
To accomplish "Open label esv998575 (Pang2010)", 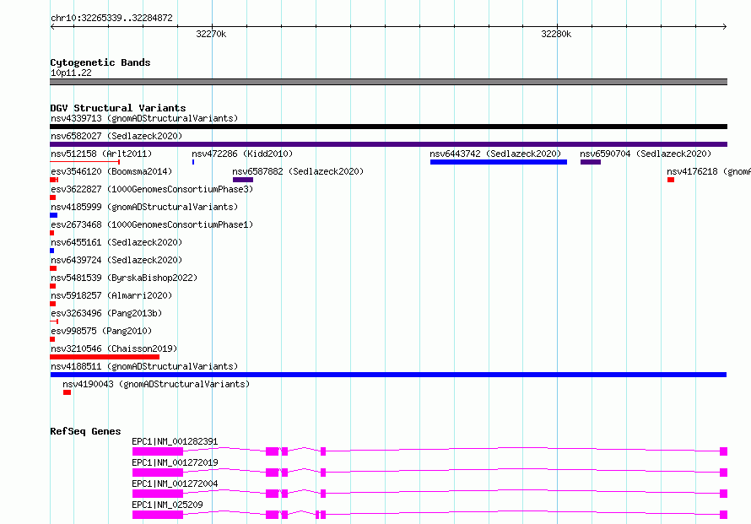I will click(x=101, y=331).
